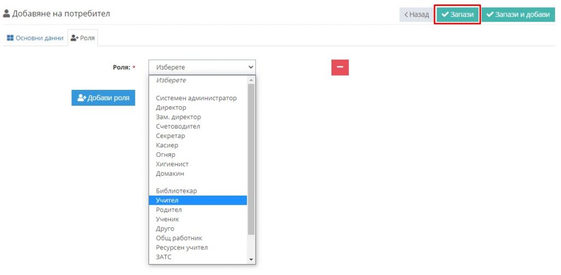Viewport: 561px width, 275px height.
Task: Choose the Счетоводител role option
Action: 178,127
